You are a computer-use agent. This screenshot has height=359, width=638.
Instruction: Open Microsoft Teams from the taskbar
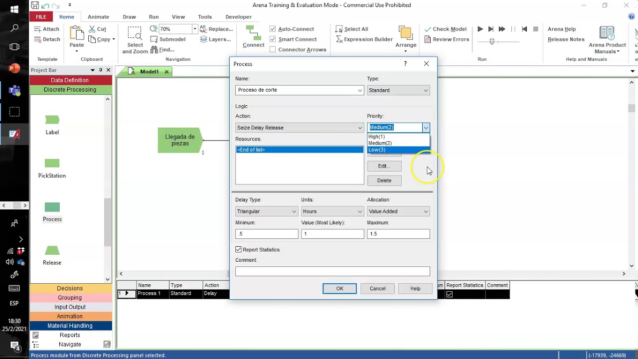(14, 90)
